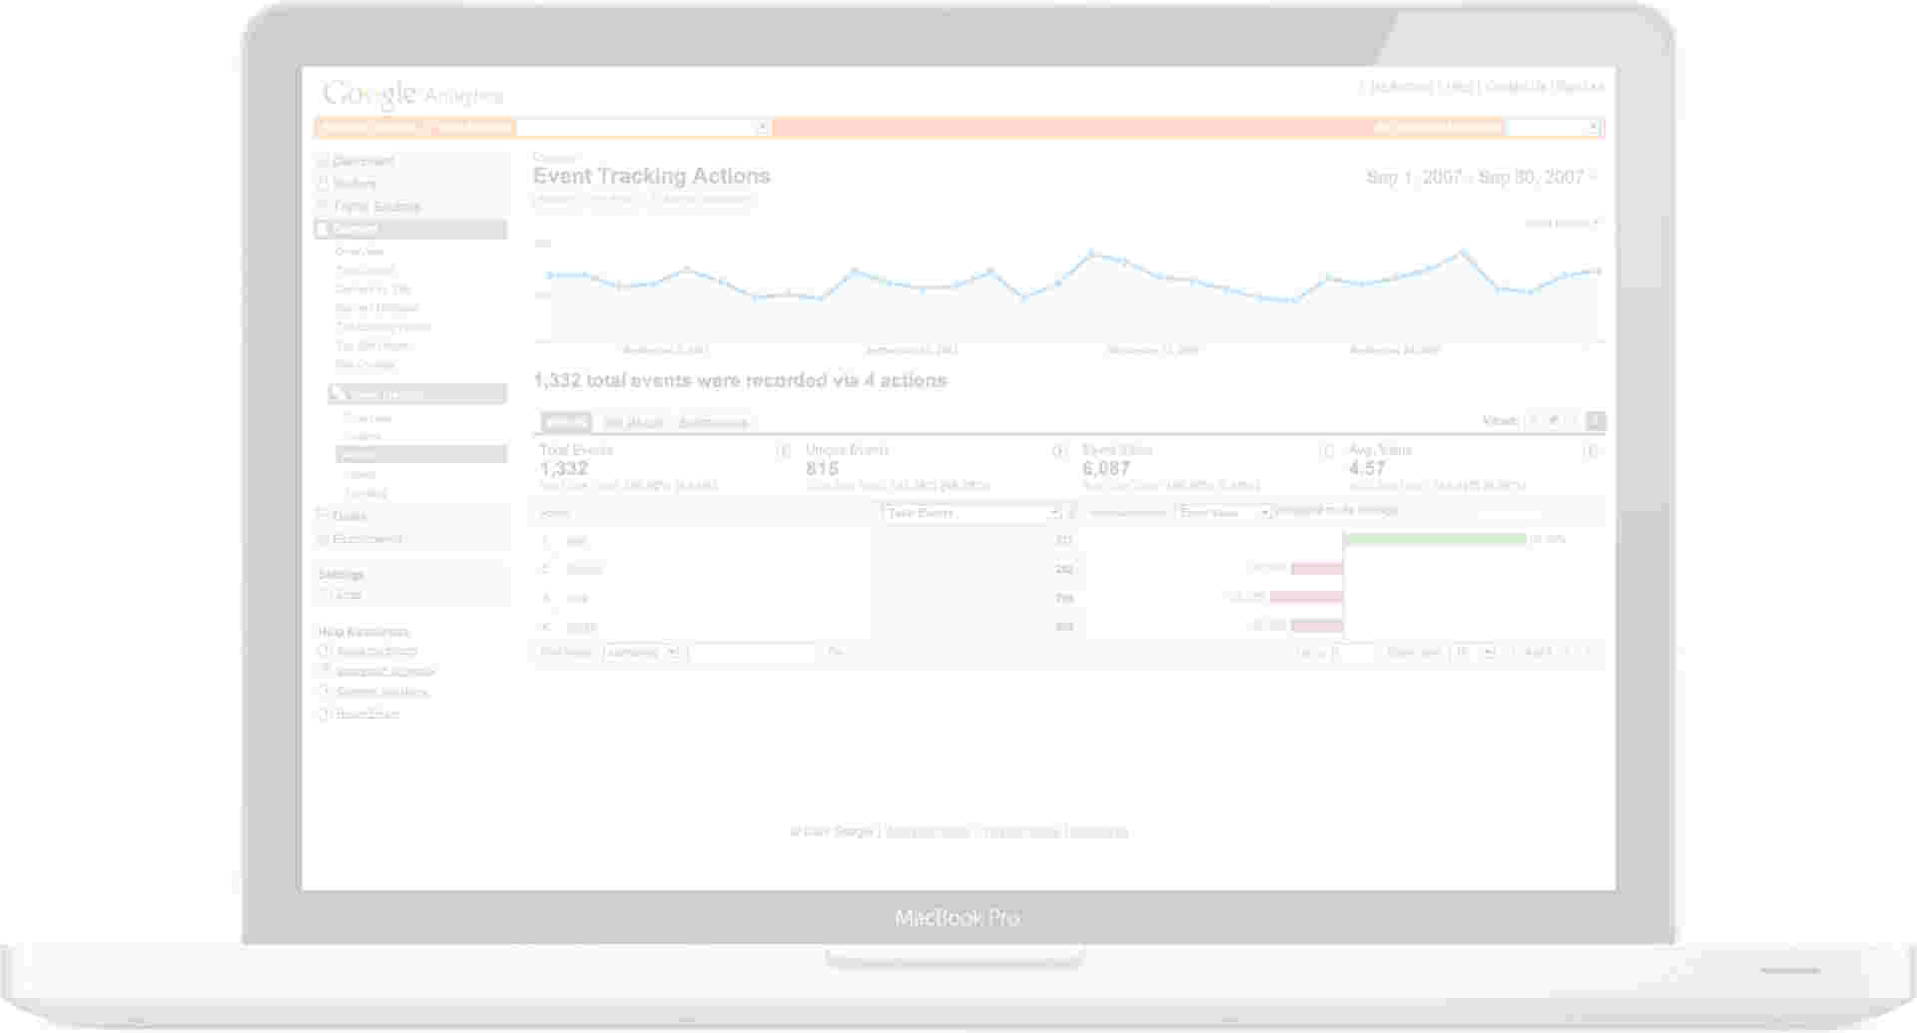Screen dimensions: 1917x1033
Task: Open Trending under Event Tracking
Action: [365, 494]
